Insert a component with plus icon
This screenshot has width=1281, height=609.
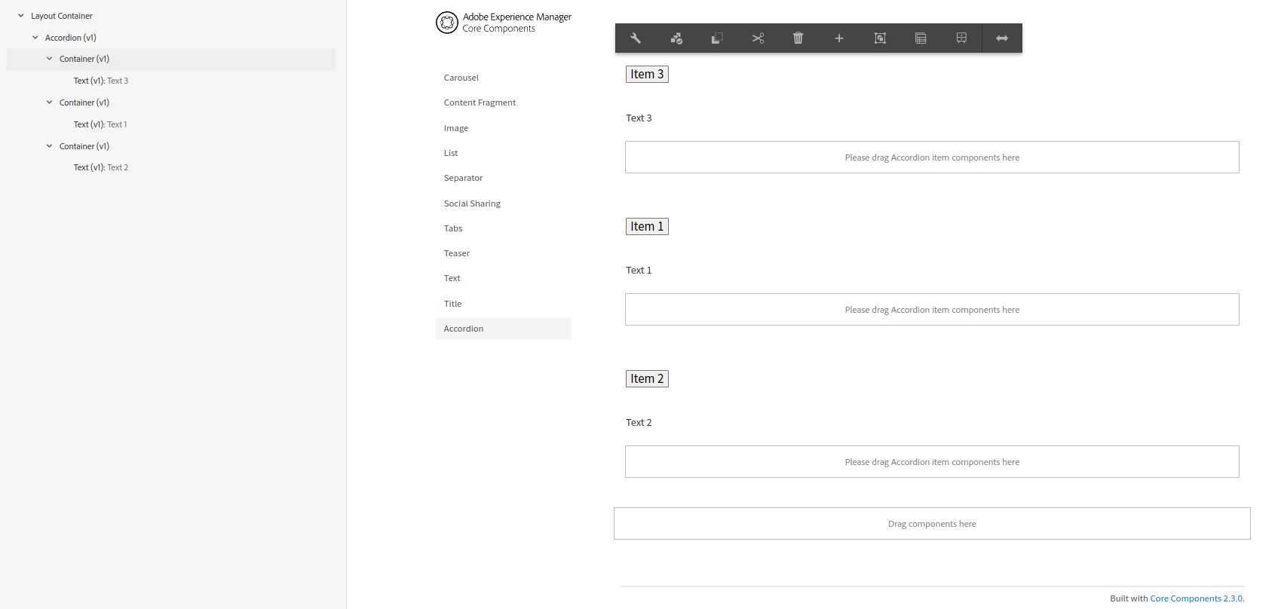pyautogui.click(x=839, y=38)
